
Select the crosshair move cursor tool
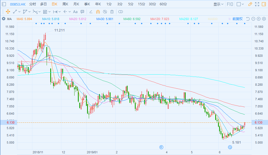coord(8,12)
